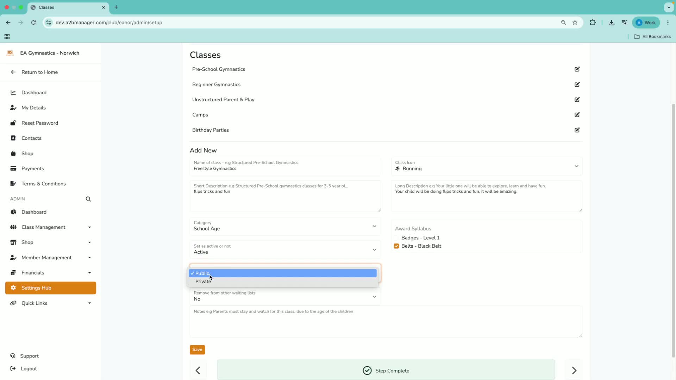Edit the Pre-School Gymnastics class

pyautogui.click(x=577, y=69)
